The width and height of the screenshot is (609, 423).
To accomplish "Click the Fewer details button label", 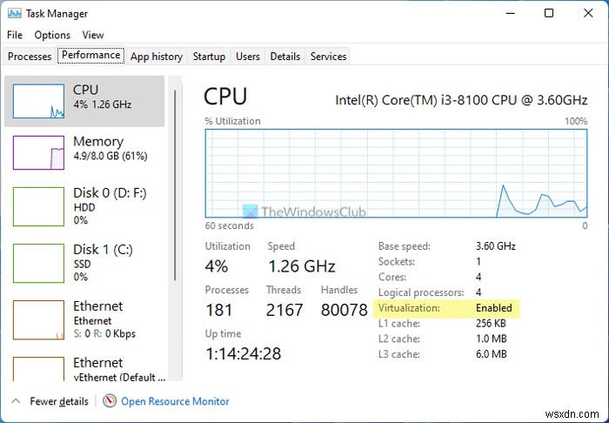I will coord(59,401).
